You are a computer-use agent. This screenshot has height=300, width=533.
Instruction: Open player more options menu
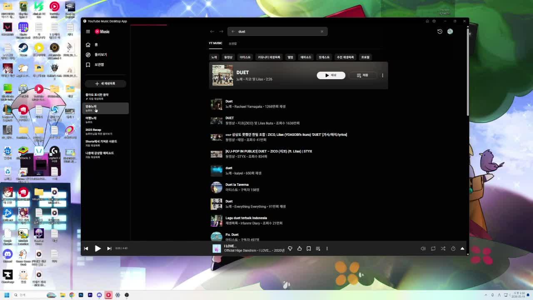click(x=327, y=249)
